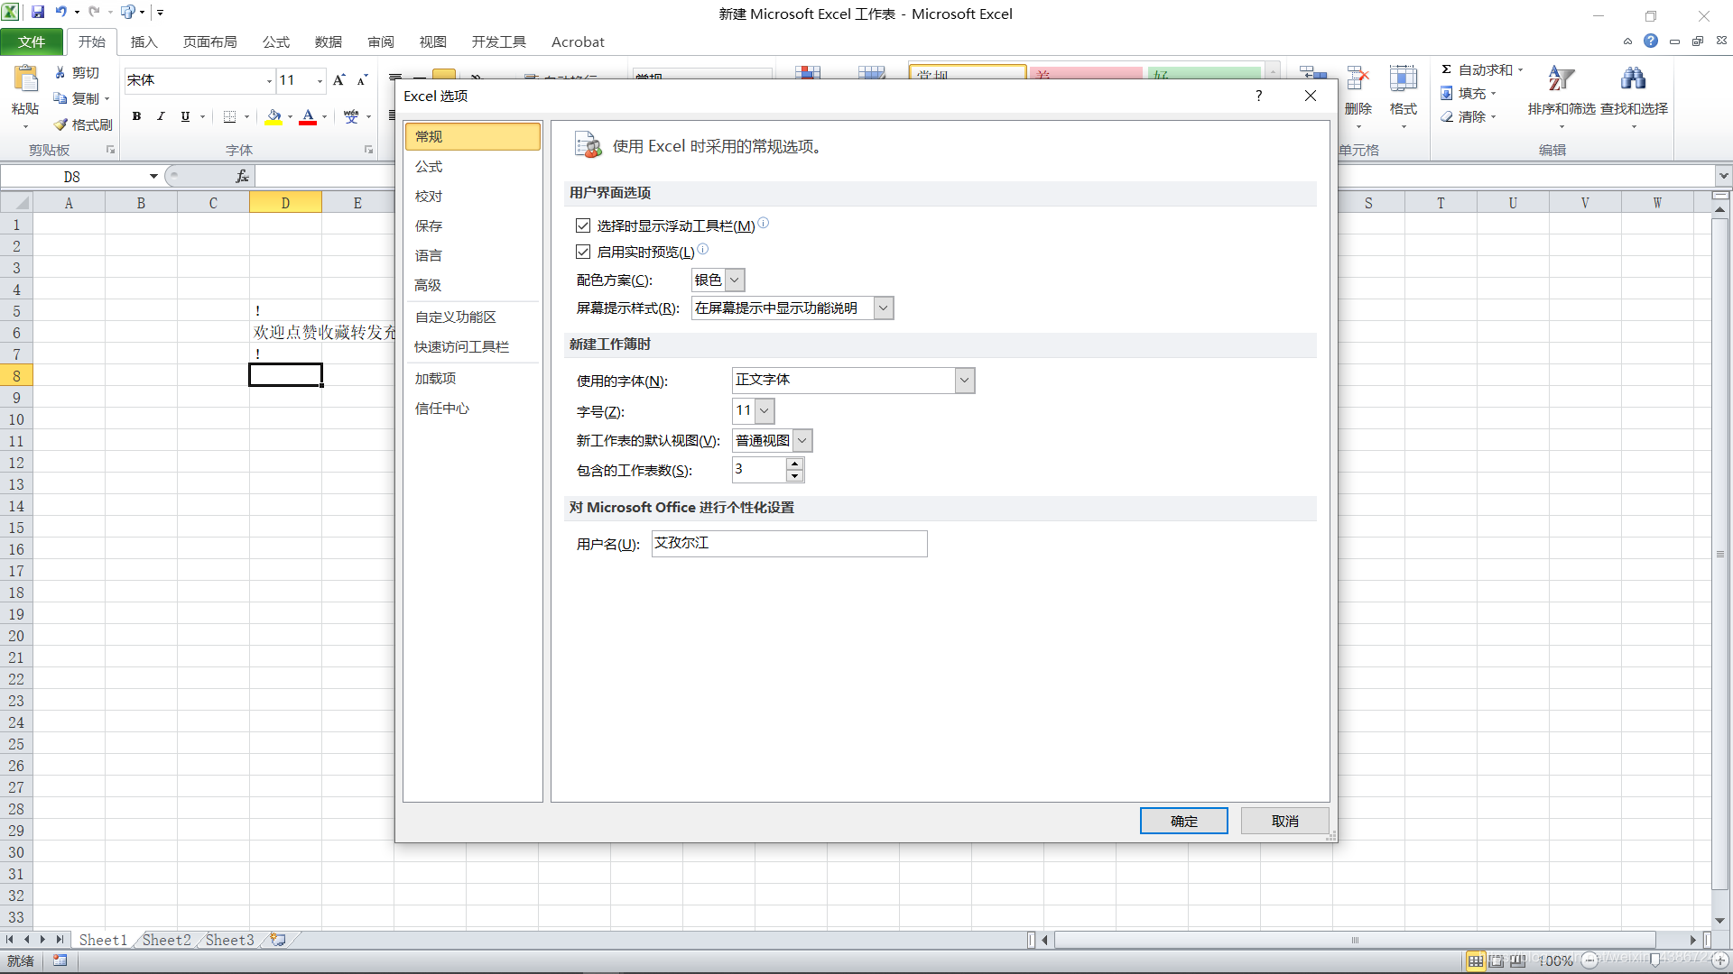The width and height of the screenshot is (1733, 974).
Task: Click the 确定 button
Action: [1183, 821]
